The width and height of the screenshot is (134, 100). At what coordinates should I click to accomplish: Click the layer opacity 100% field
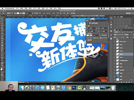pyautogui.click(x=131, y=35)
